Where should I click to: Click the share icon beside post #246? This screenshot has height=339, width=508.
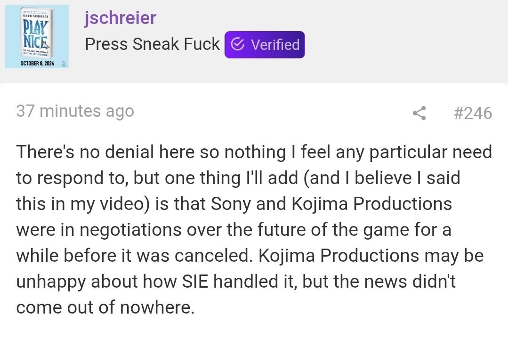419,113
